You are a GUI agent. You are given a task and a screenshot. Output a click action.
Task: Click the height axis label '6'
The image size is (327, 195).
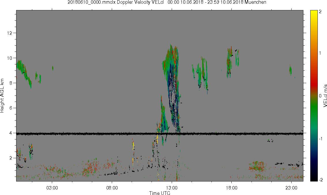coord(11,108)
